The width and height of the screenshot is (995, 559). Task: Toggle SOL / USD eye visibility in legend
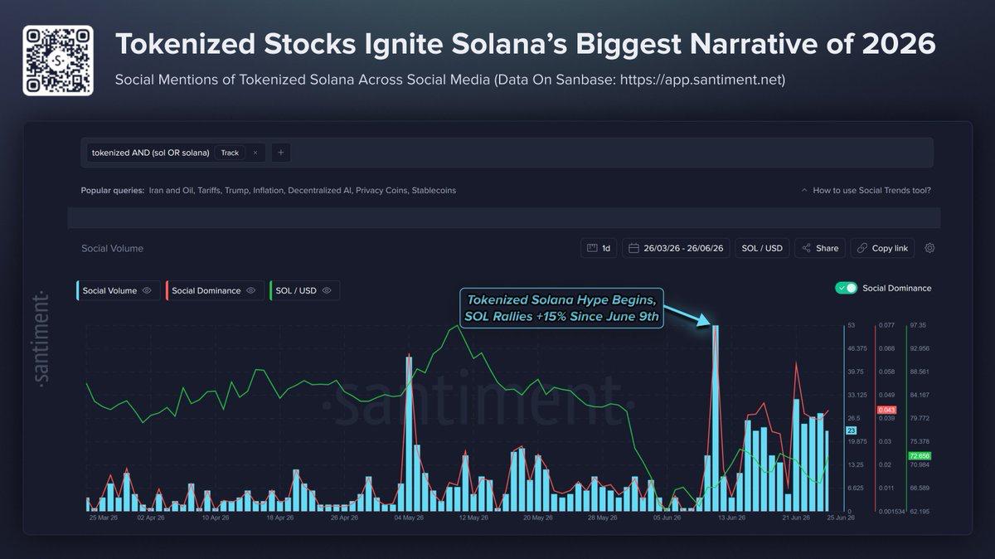click(x=327, y=290)
